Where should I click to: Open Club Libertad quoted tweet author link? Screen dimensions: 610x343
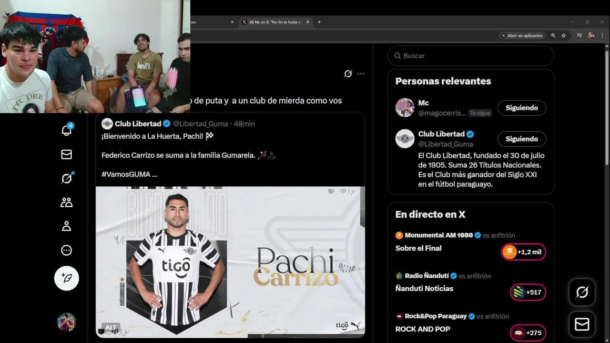pos(138,123)
